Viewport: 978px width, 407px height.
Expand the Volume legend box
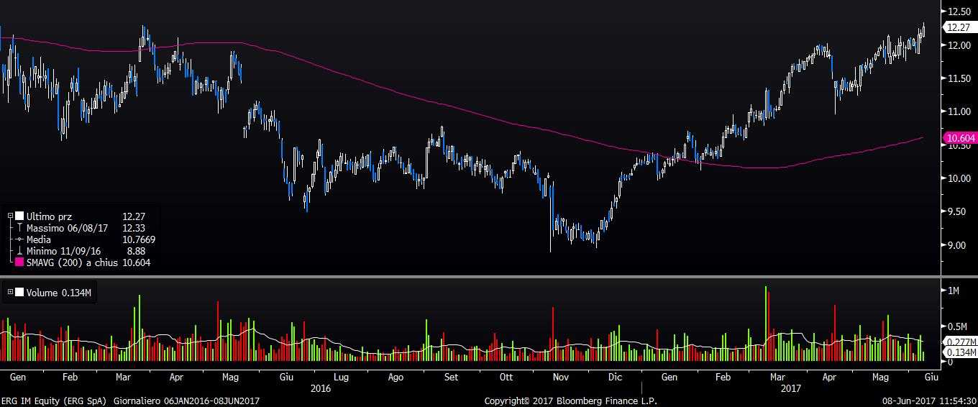tap(10, 292)
